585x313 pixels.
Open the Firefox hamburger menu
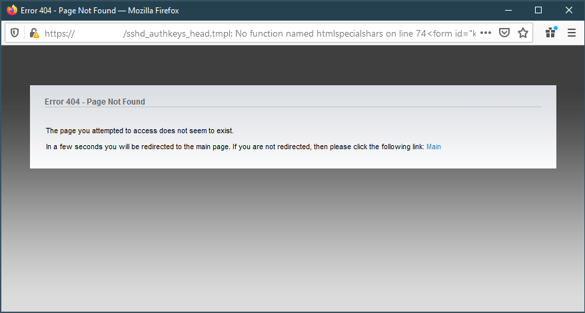[571, 33]
